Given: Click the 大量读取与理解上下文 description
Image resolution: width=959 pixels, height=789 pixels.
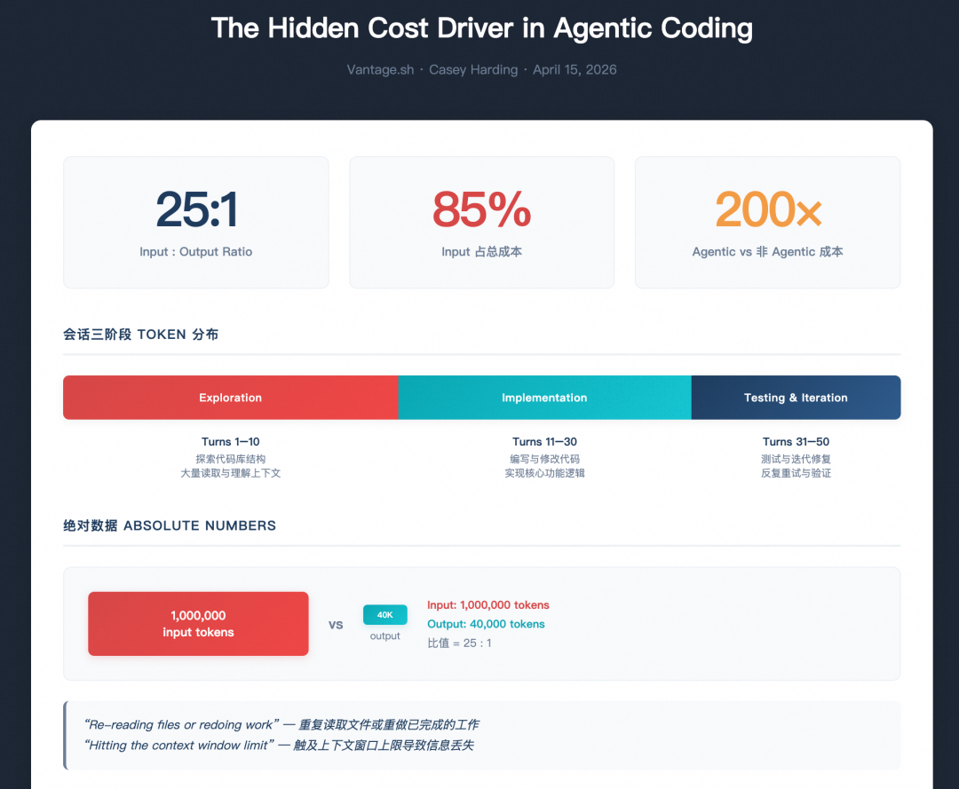Looking at the screenshot, I should [231, 473].
